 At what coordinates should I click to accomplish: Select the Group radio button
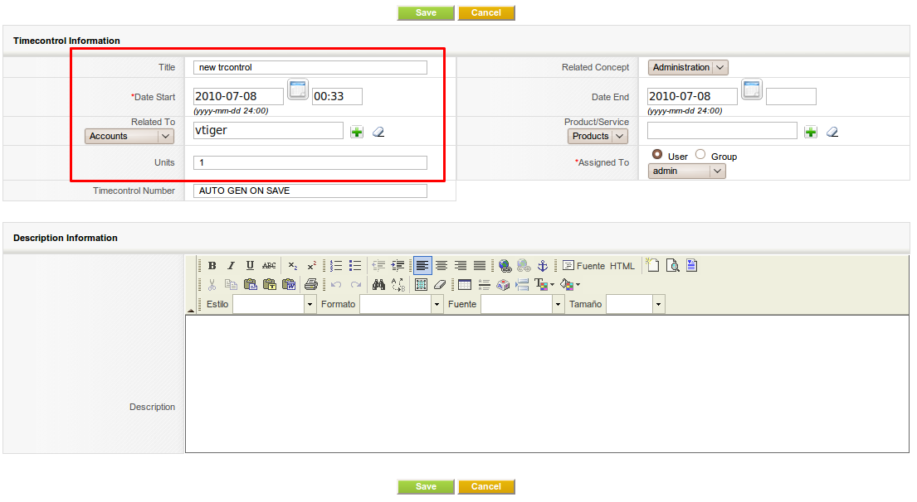[700, 155]
